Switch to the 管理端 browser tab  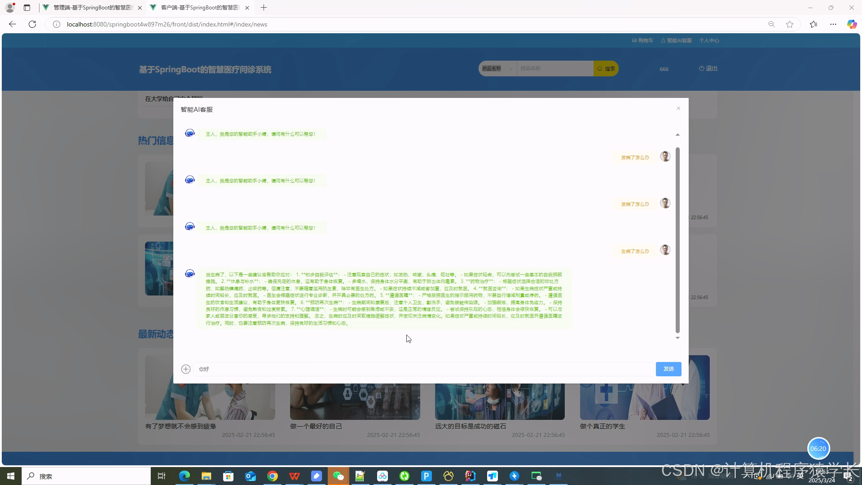(x=92, y=8)
